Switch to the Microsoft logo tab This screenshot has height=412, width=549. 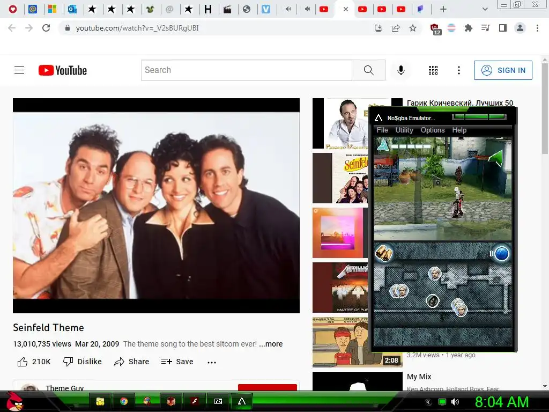click(x=52, y=9)
